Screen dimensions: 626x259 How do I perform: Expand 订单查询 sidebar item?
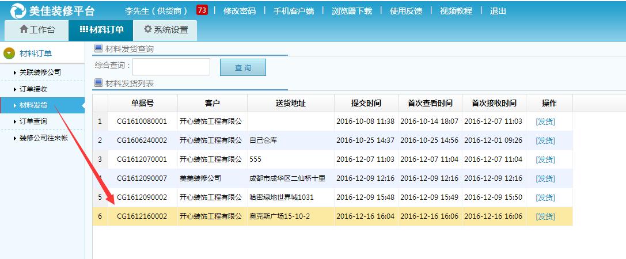click(x=33, y=121)
